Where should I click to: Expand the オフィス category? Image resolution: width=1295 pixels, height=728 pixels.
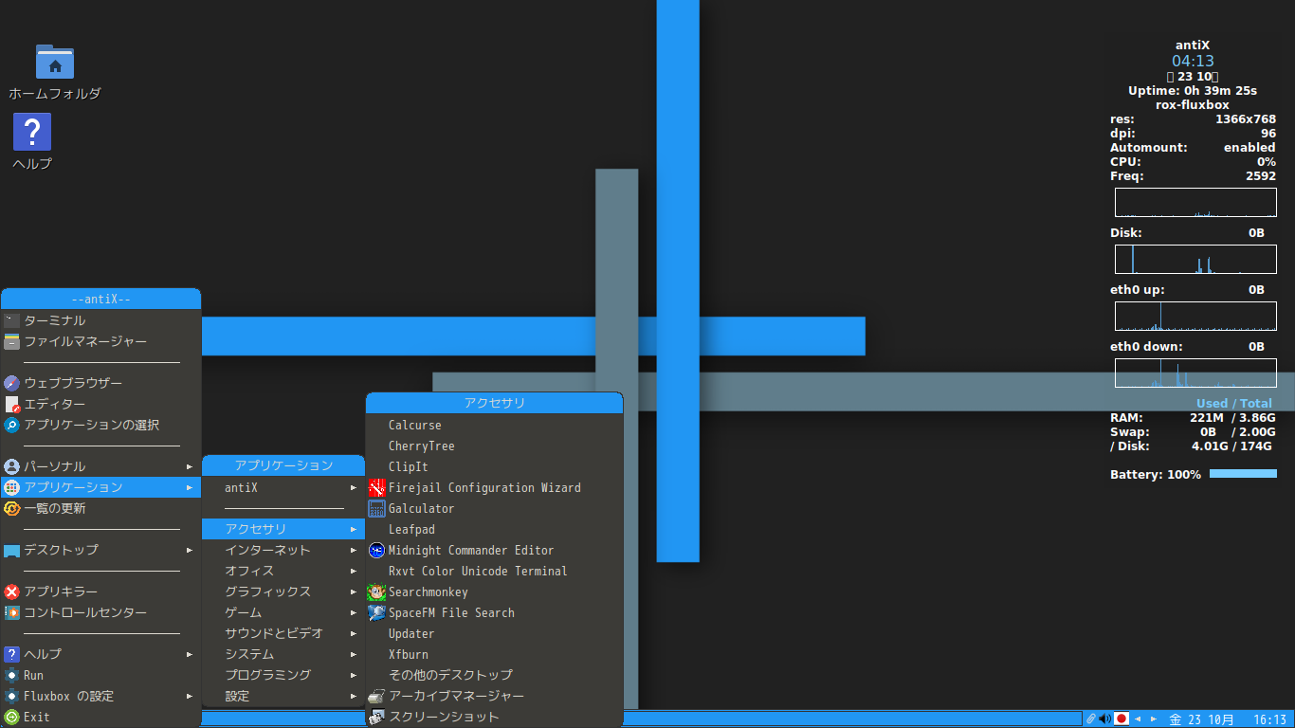click(283, 571)
